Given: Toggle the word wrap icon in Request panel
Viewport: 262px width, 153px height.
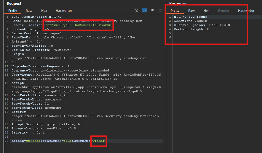Looking at the screenshot, I should point(144,10).
